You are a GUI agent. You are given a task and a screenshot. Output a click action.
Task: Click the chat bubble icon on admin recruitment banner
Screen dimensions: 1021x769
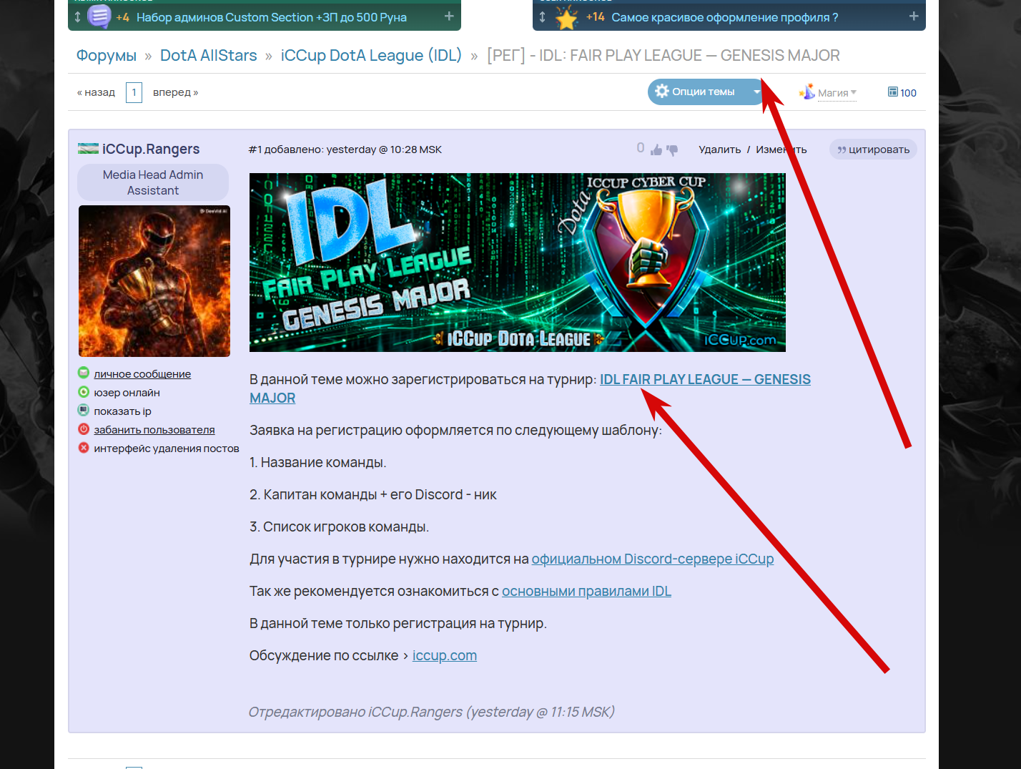(x=99, y=16)
